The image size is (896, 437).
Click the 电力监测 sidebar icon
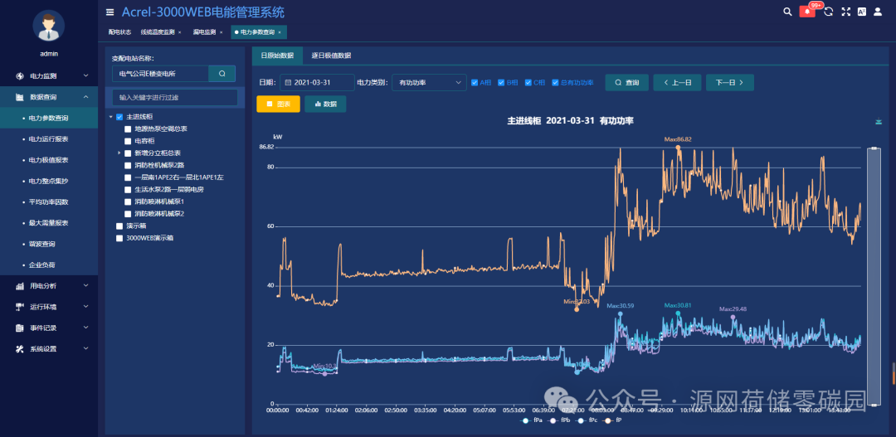19,76
